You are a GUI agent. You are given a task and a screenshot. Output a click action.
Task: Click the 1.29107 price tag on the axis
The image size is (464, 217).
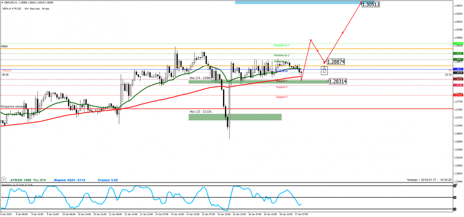point(458,53)
